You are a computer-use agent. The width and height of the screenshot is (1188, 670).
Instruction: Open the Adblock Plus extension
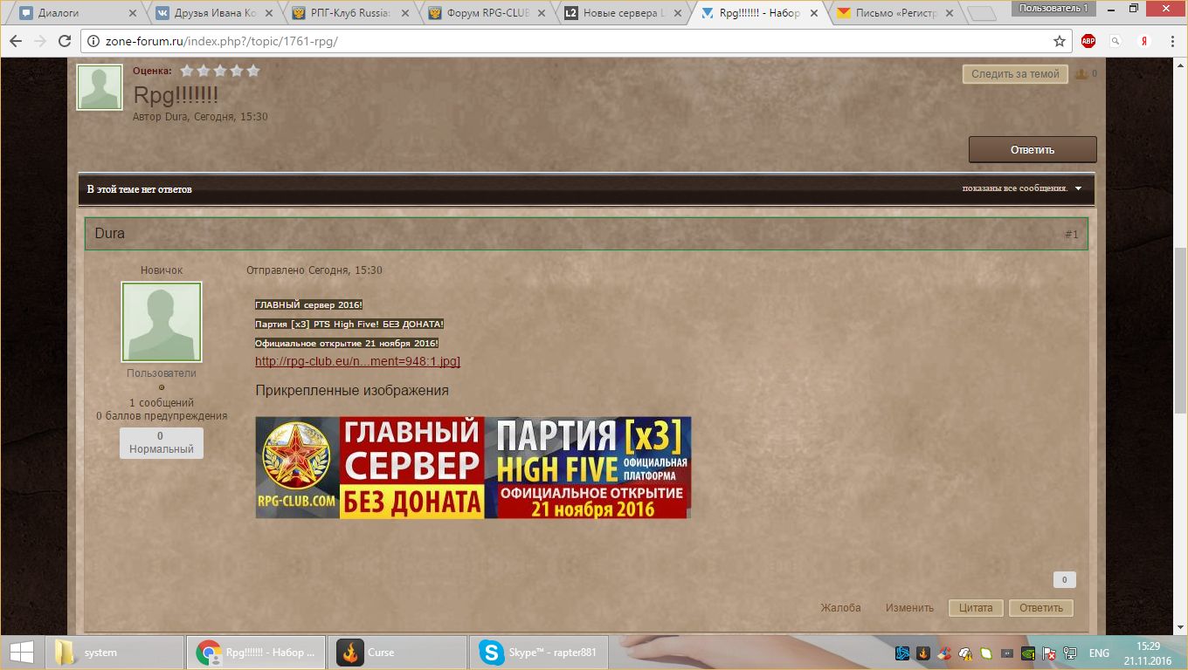(1088, 41)
